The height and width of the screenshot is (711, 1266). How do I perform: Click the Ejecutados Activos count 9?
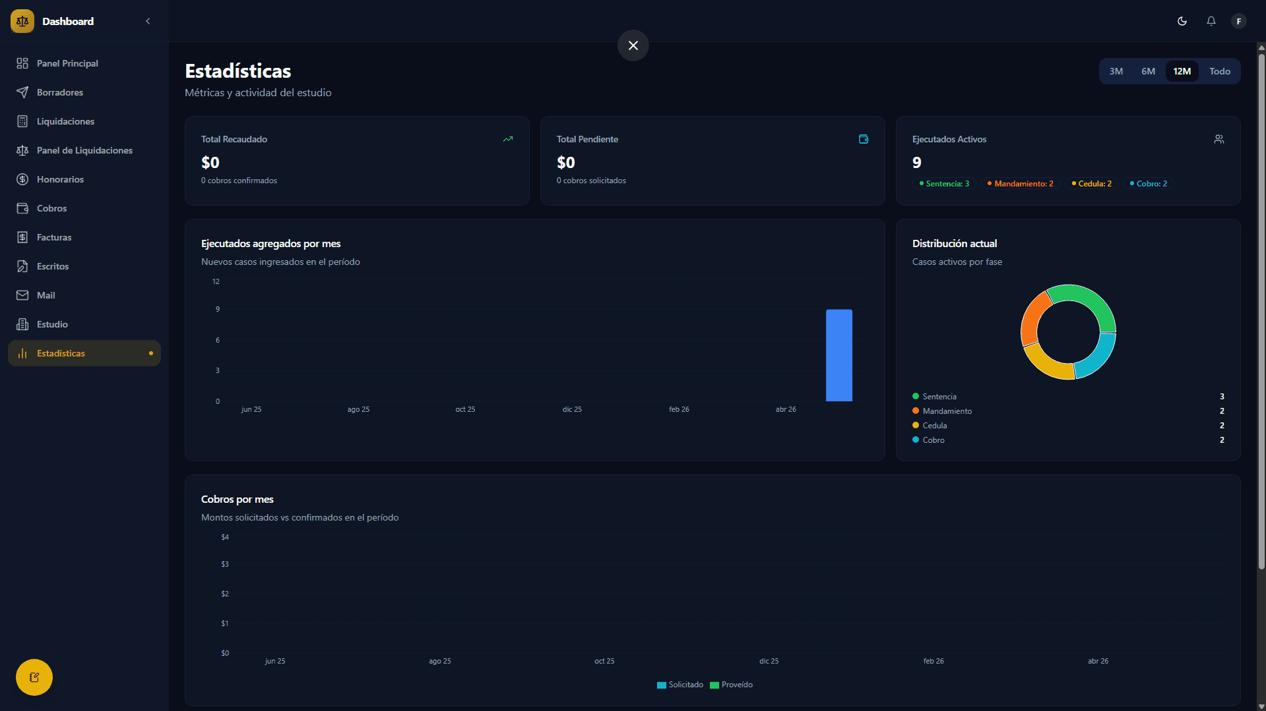tap(917, 162)
